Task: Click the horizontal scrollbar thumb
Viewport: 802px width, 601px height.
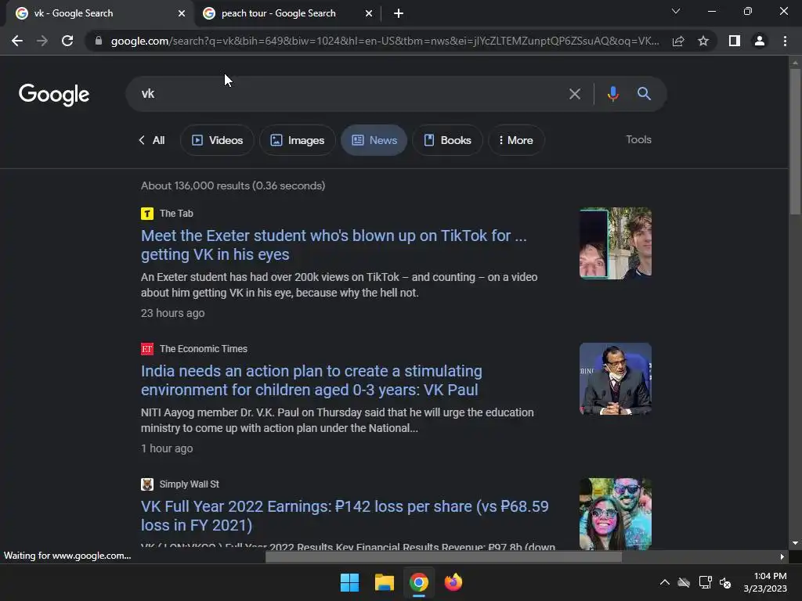Action: point(443,557)
